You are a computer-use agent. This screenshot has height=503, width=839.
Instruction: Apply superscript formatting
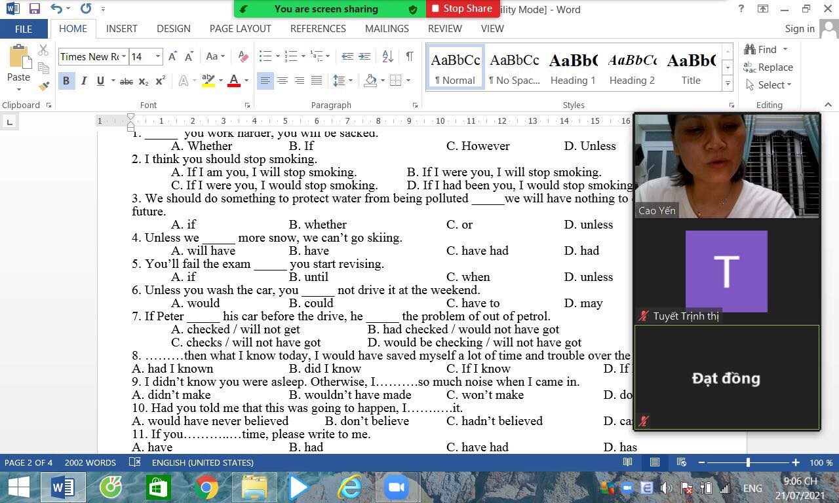(x=160, y=81)
